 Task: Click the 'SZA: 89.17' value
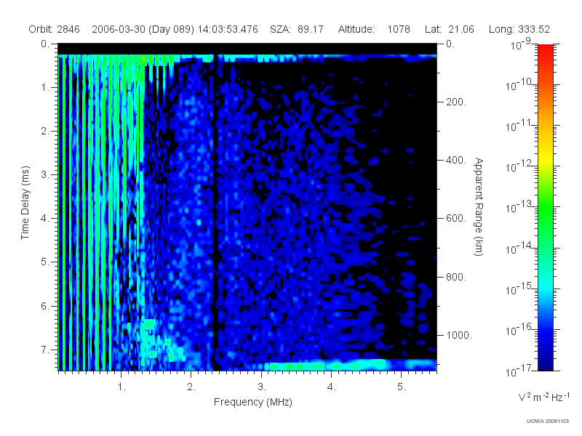(297, 29)
